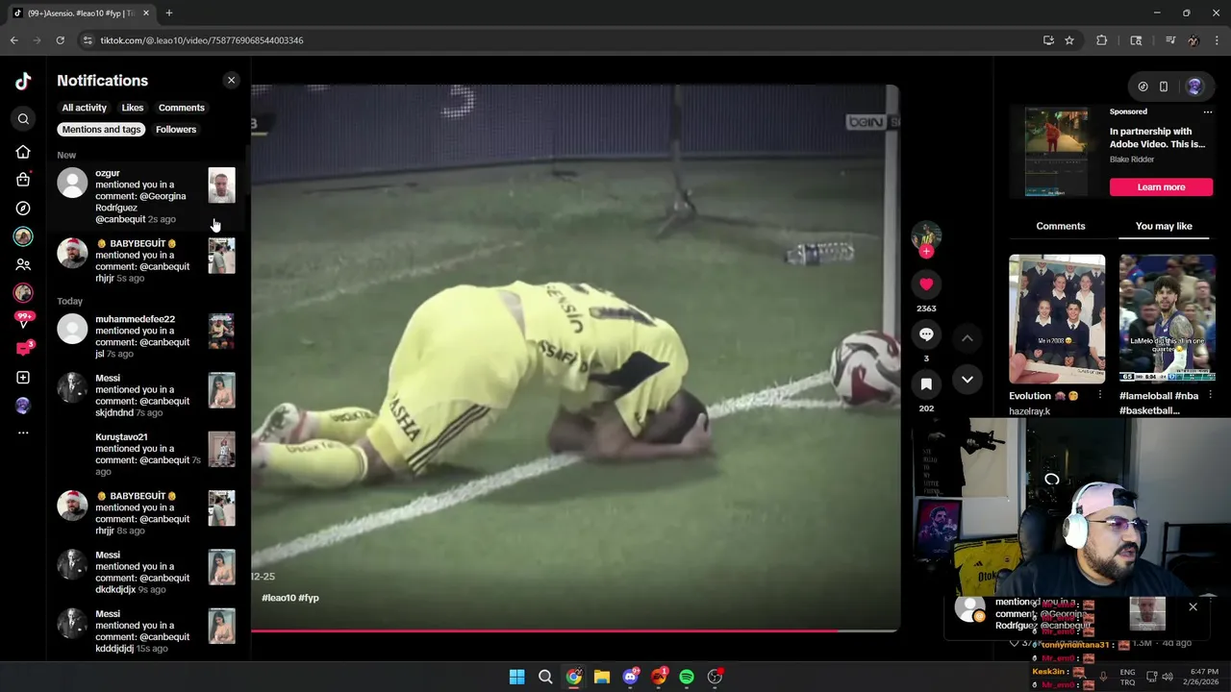1231x692 pixels.
Task: Follow creator with red plus badge
Action: coord(926,252)
